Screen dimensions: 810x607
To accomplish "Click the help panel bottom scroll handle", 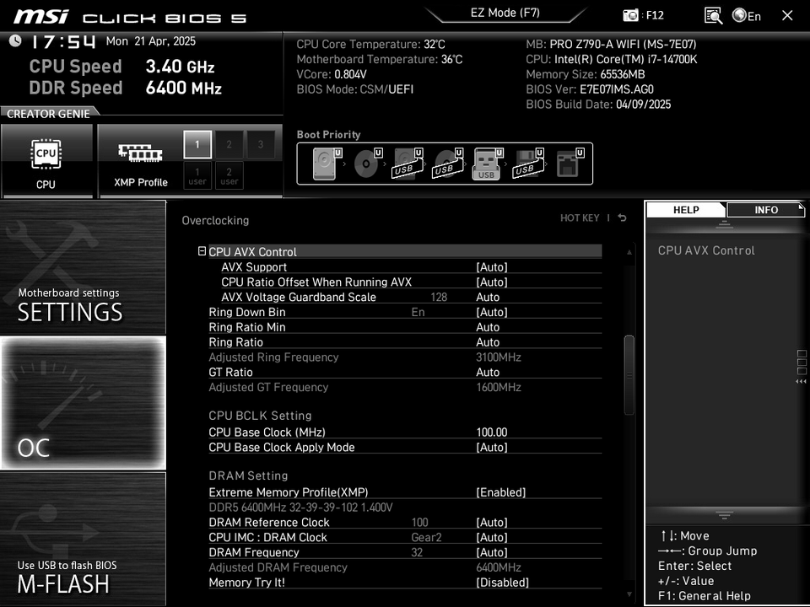I will (724, 515).
